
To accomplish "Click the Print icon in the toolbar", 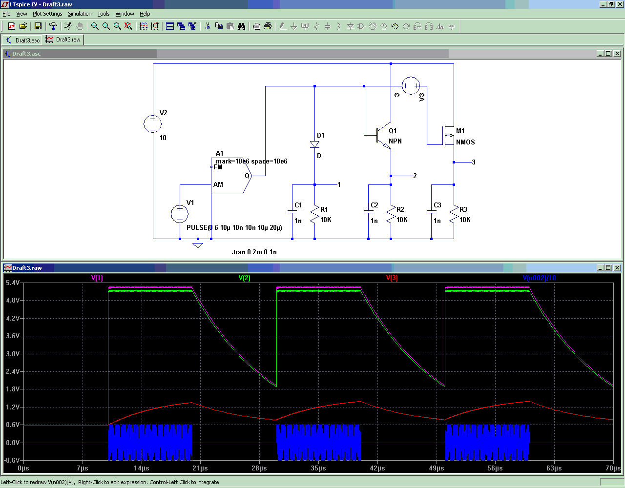I will tap(268, 26).
